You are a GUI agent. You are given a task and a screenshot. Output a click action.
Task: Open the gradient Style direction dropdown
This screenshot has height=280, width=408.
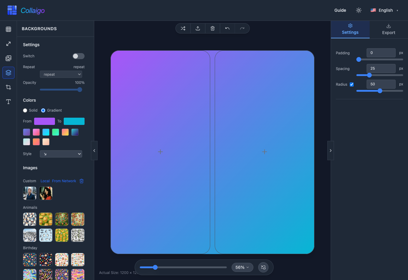pos(61,154)
